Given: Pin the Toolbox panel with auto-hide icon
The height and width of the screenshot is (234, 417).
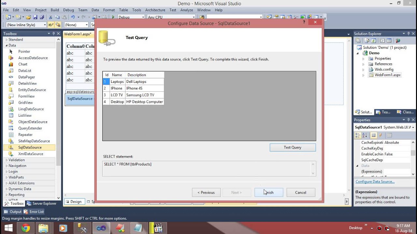Looking at the screenshot, I should [53, 33].
